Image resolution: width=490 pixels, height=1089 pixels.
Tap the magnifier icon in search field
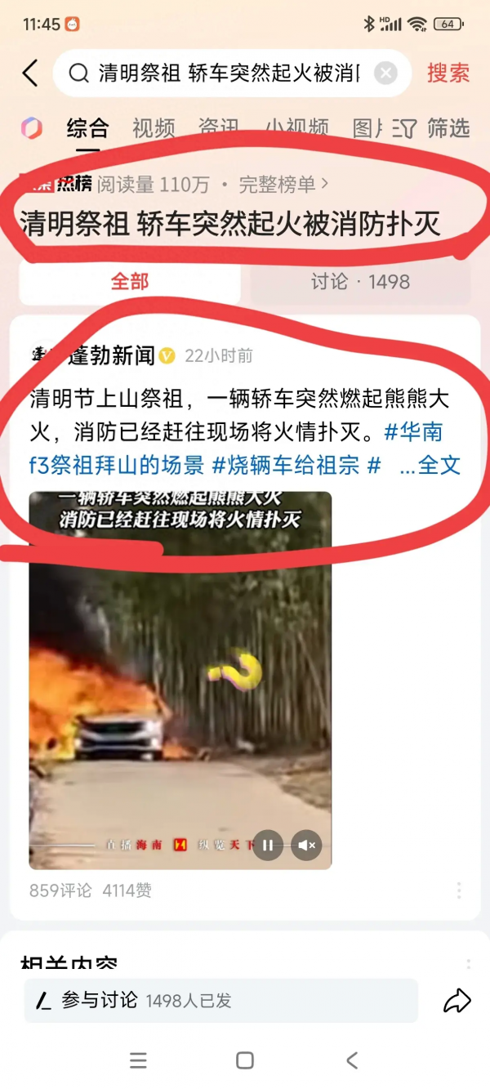(x=78, y=74)
